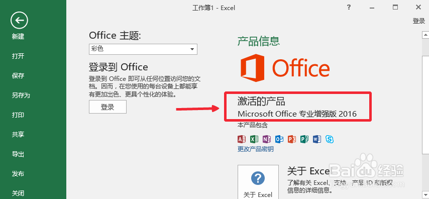429x199 pixels.
Task: Open the 关于 Excel button
Action: tap(258, 182)
